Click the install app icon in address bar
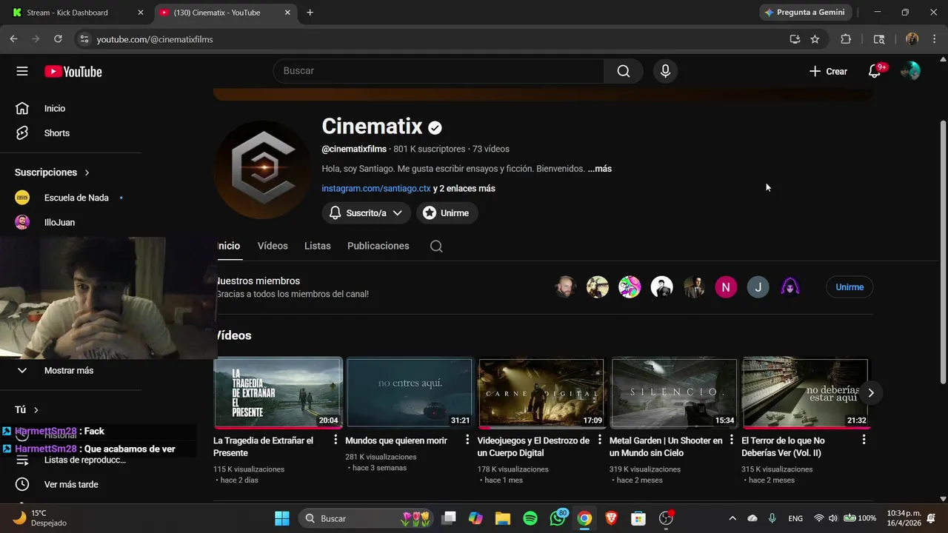 [x=795, y=39]
